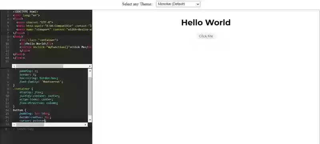Screen dimensions: 320x144
Task: Collapse the body tag fold in the gutter
Action: 10,37
